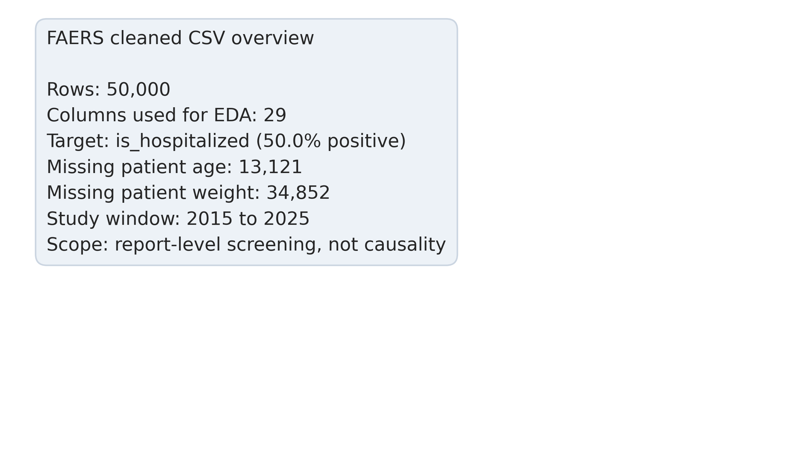Click the number 29 column count
Screen dimensions: 800x468
pos(275,116)
